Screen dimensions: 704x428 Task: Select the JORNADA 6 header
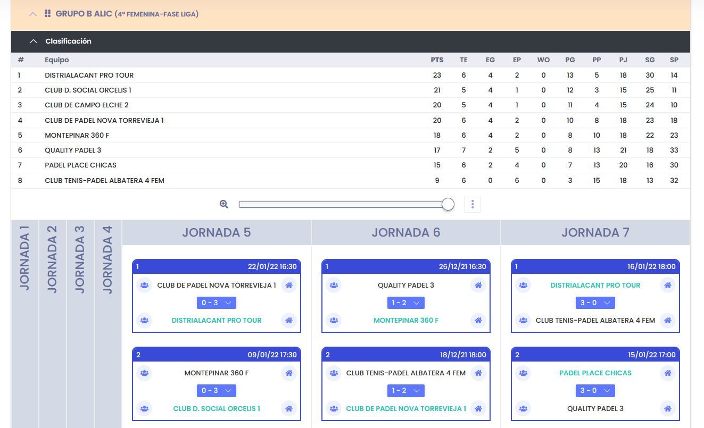[406, 232]
